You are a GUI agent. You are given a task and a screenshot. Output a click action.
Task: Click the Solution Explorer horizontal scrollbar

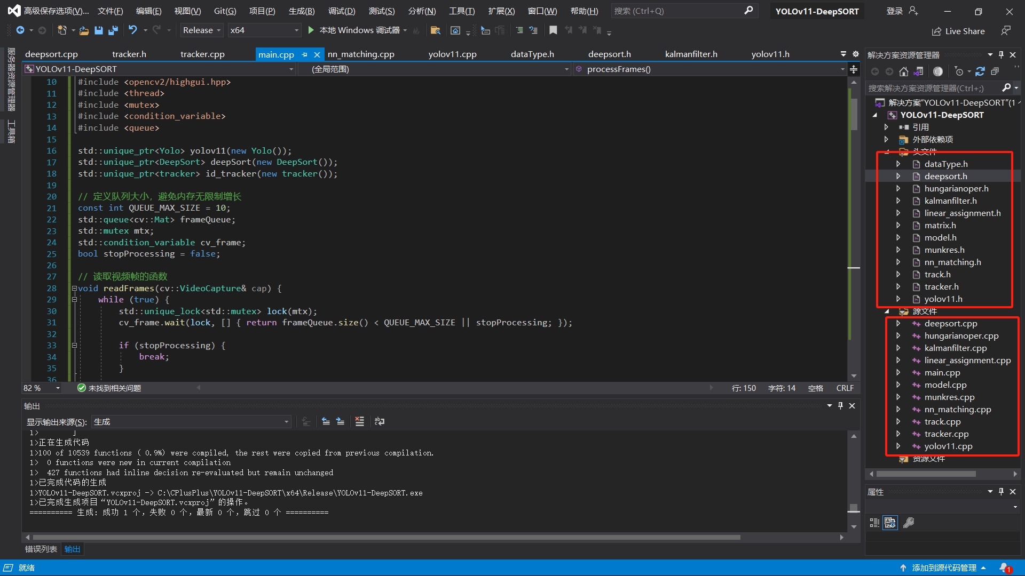926,474
